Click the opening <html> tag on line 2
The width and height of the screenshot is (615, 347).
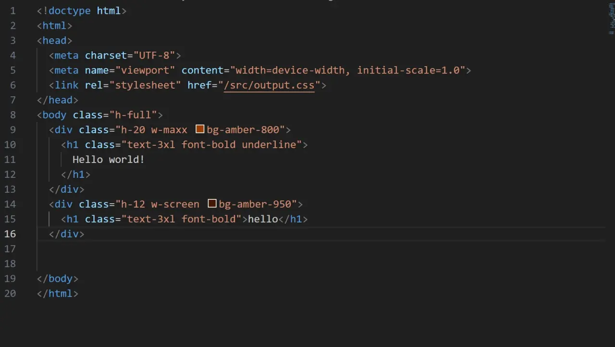click(55, 25)
